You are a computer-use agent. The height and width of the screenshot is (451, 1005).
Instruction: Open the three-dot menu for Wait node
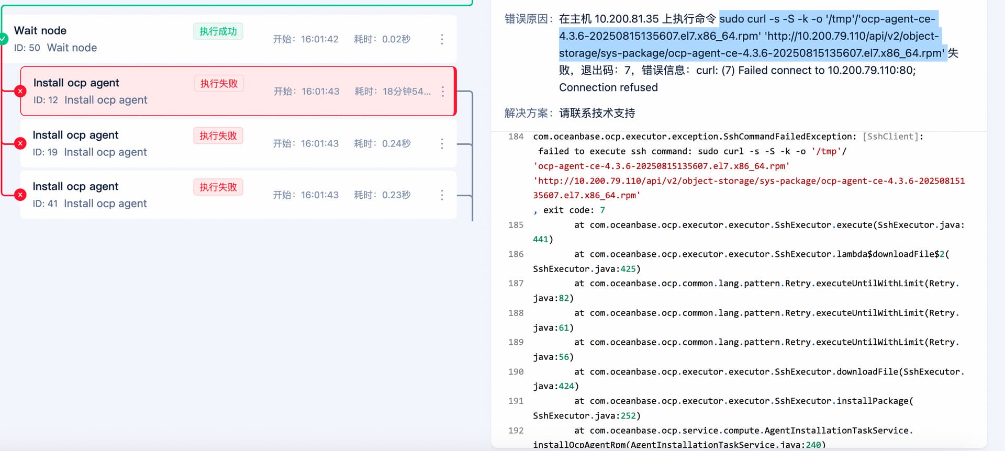(442, 39)
